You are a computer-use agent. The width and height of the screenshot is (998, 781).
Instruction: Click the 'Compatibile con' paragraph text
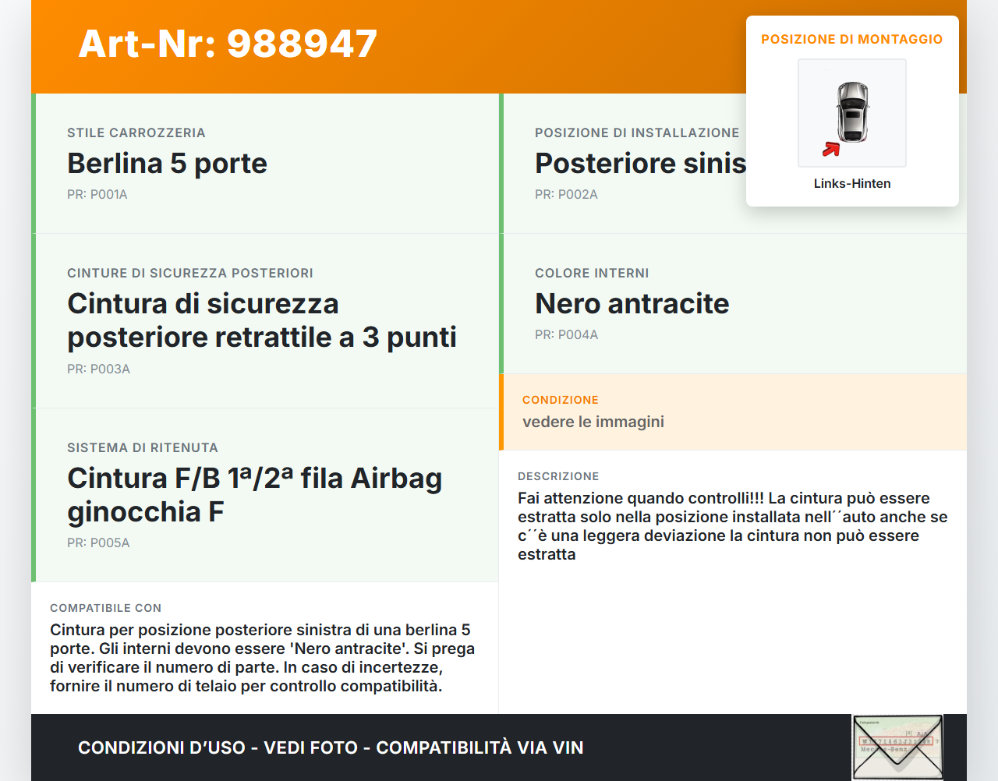point(262,658)
